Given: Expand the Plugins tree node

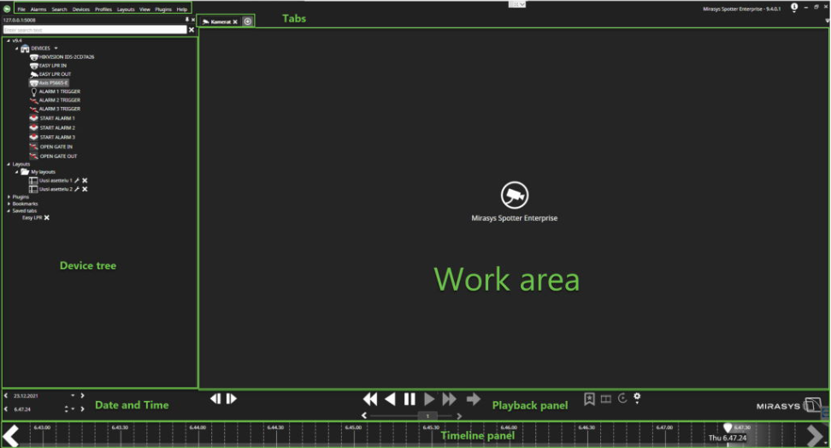Looking at the screenshot, I should 8,197.
